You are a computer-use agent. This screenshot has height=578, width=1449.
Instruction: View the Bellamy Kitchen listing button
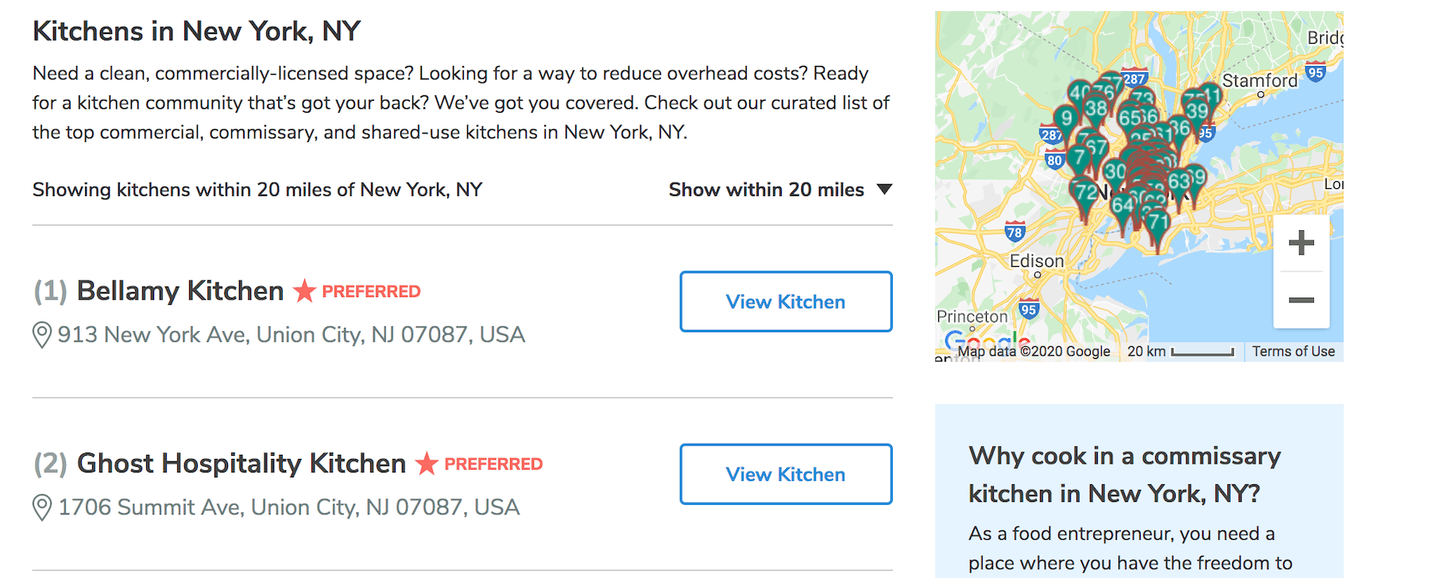[785, 302]
